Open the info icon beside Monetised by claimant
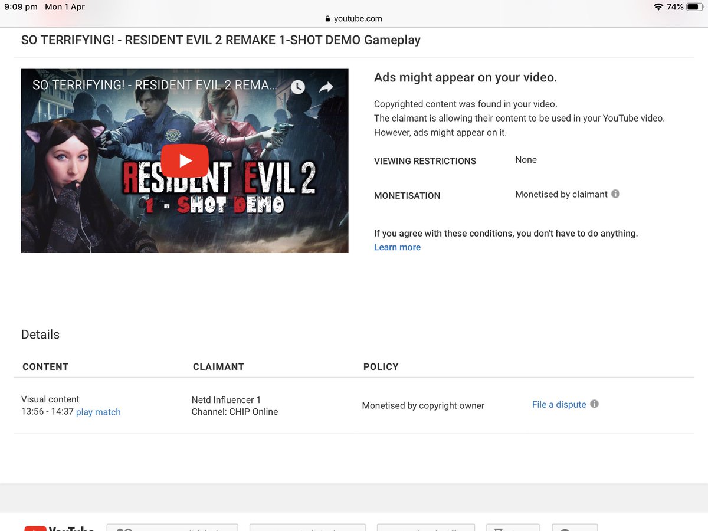 (615, 194)
